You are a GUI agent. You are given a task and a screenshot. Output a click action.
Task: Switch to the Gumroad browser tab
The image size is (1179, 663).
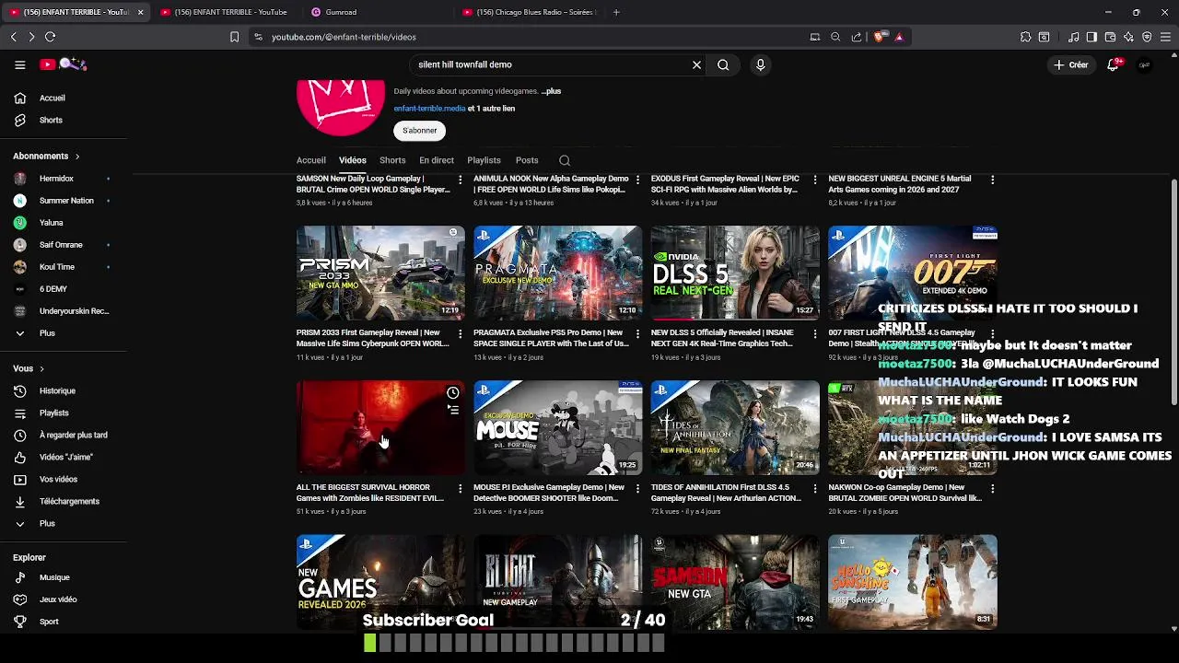[378, 12]
